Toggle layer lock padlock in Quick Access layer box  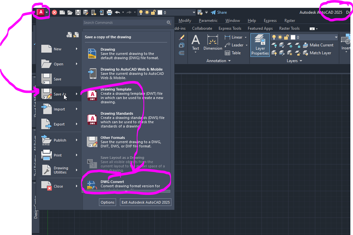[x=153, y=12]
